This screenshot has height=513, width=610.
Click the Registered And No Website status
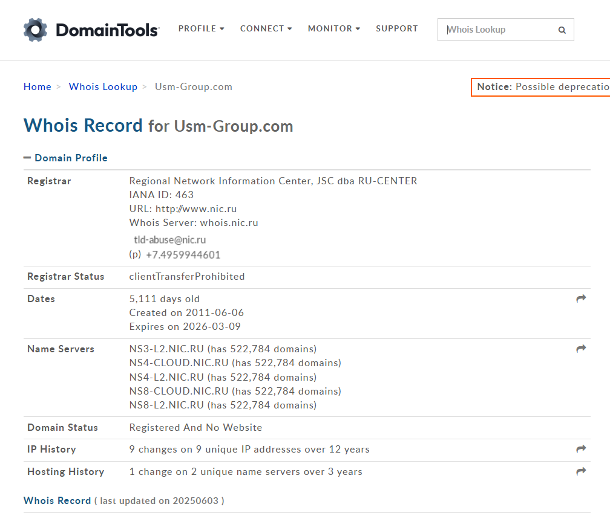click(x=195, y=428)
